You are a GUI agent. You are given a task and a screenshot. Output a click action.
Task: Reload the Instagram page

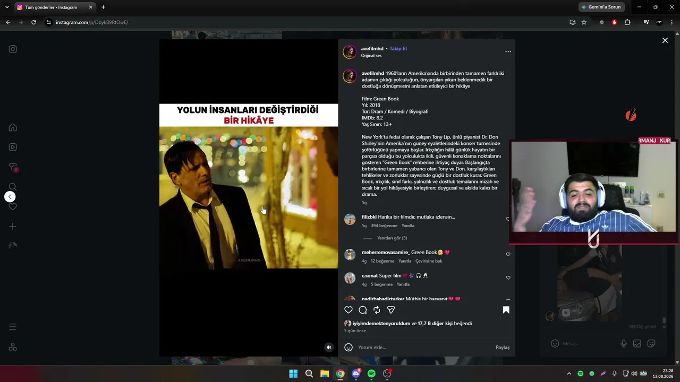tap(33, 22)
